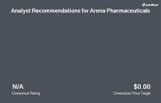Select "Pharmaceuticals" in the chart title
This screenshot has height=103, width=161.
(x=128, y=11)
